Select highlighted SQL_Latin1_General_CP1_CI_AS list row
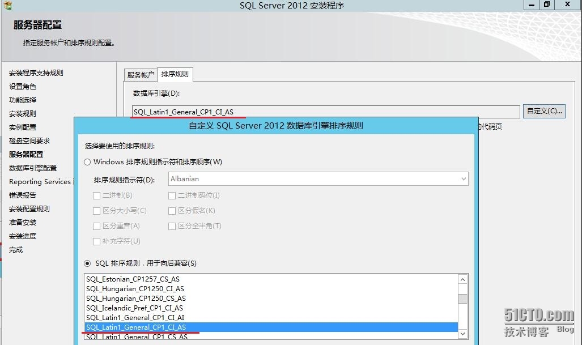Screen dimensions: 582x345 271,327
